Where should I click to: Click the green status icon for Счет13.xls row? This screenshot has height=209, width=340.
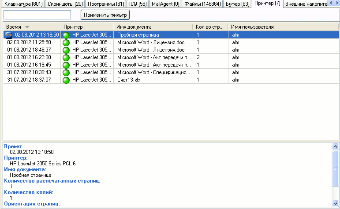(x=66, y=80)
